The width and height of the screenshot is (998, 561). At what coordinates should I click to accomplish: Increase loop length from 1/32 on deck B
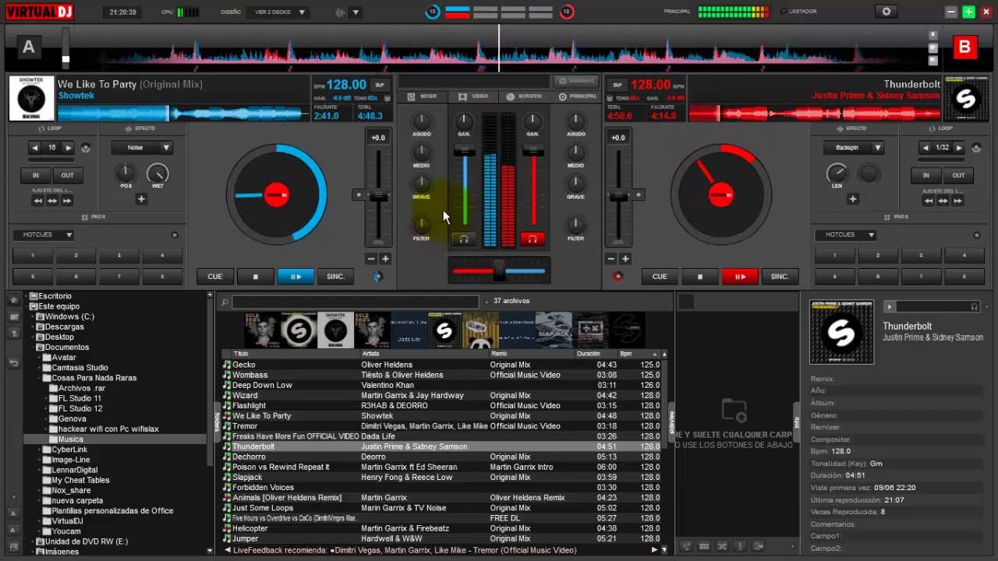click(x=960, y=147)
